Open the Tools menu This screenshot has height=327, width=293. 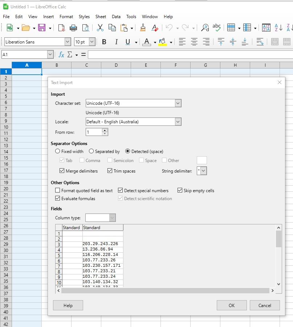coord(131,17)
